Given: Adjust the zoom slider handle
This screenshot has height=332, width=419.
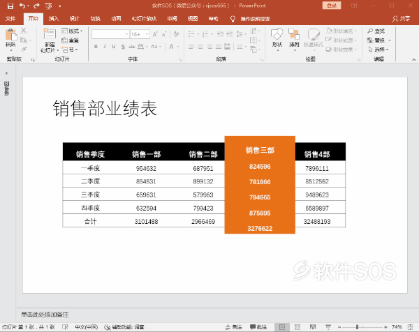Looking at the screenshot, I should (x=357, y=327).
